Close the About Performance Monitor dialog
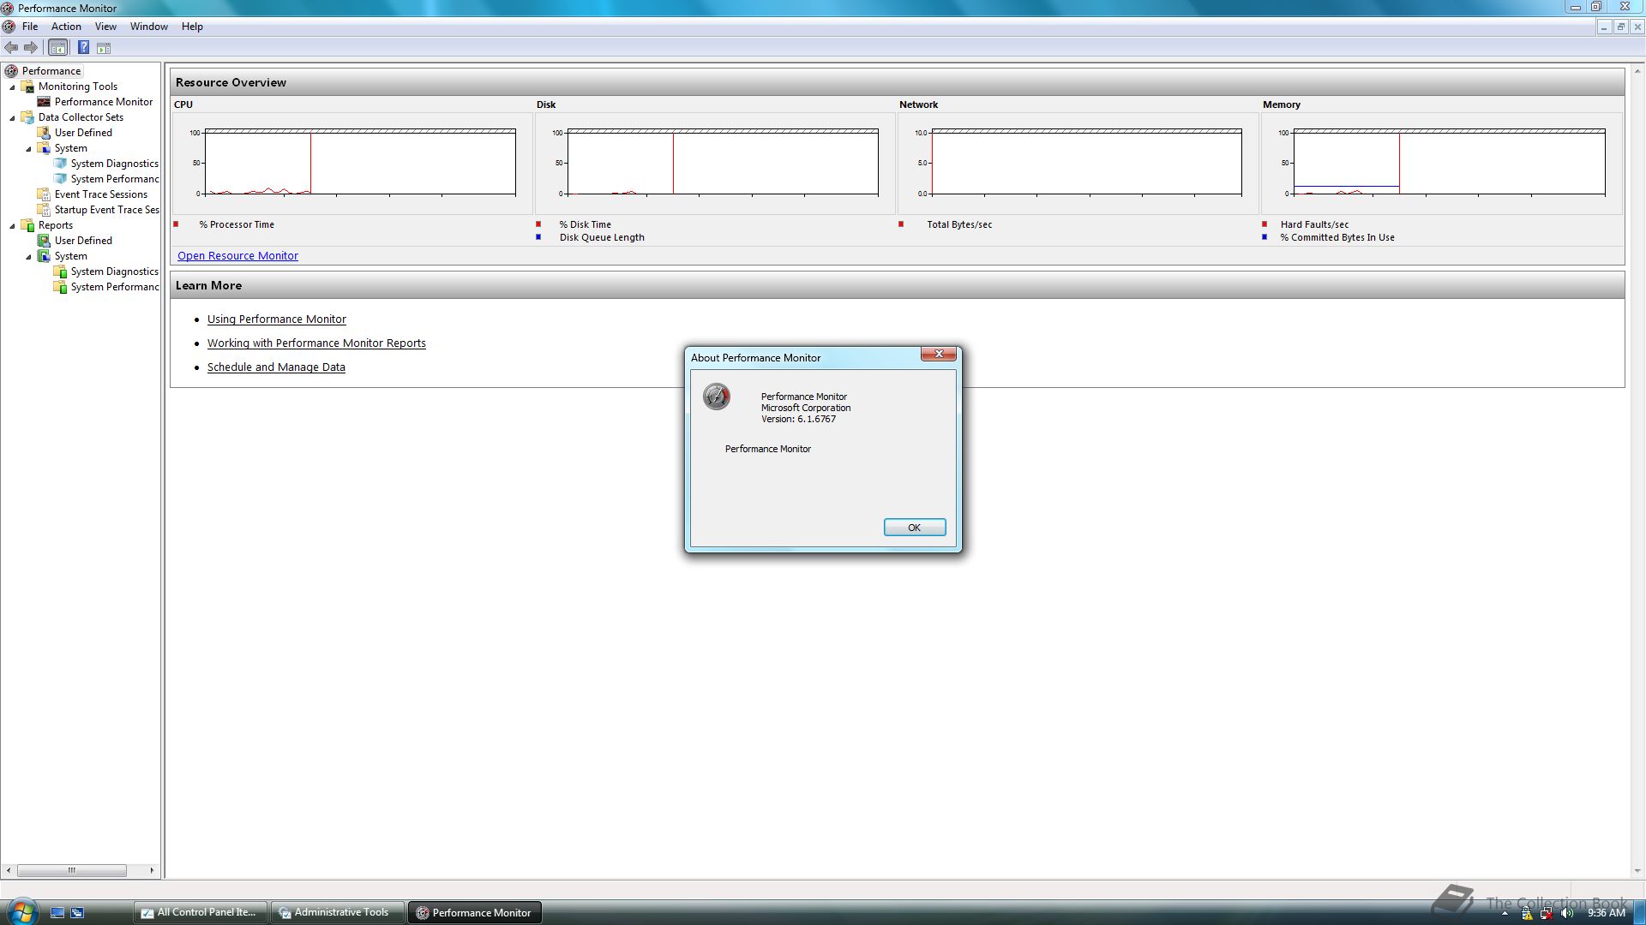 [939, 354]
